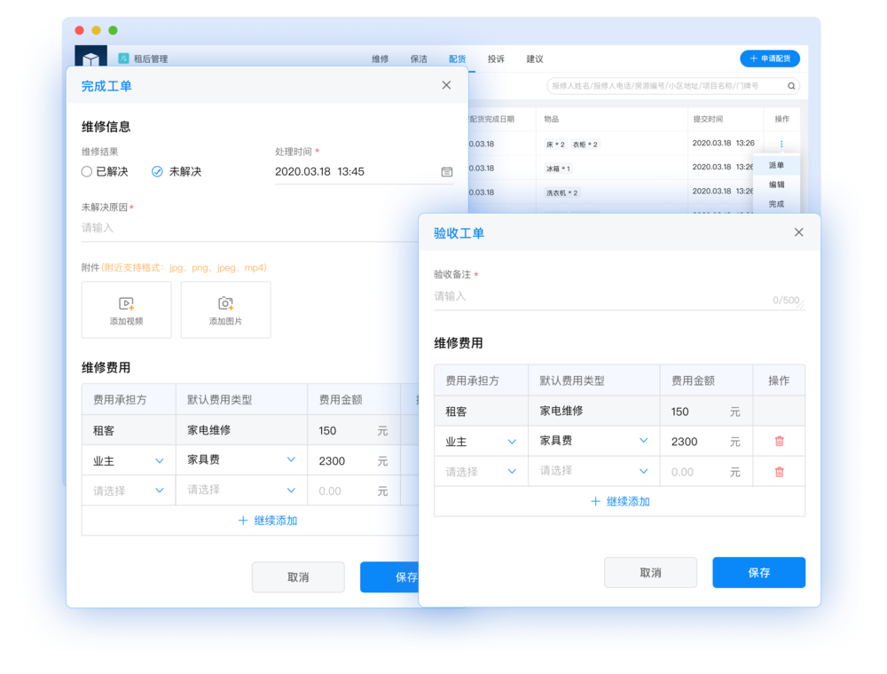Expand 业主 dropdown in 验收工单 table

[512, 442]
